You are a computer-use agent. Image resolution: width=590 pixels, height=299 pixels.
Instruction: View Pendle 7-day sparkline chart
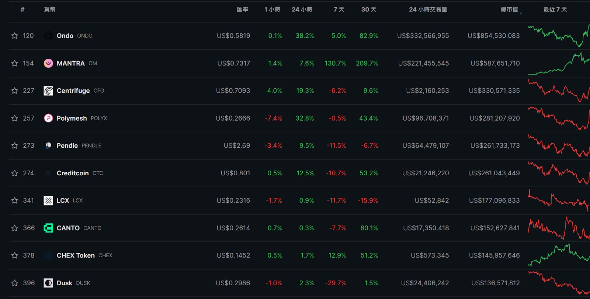[x=559, y=145]
